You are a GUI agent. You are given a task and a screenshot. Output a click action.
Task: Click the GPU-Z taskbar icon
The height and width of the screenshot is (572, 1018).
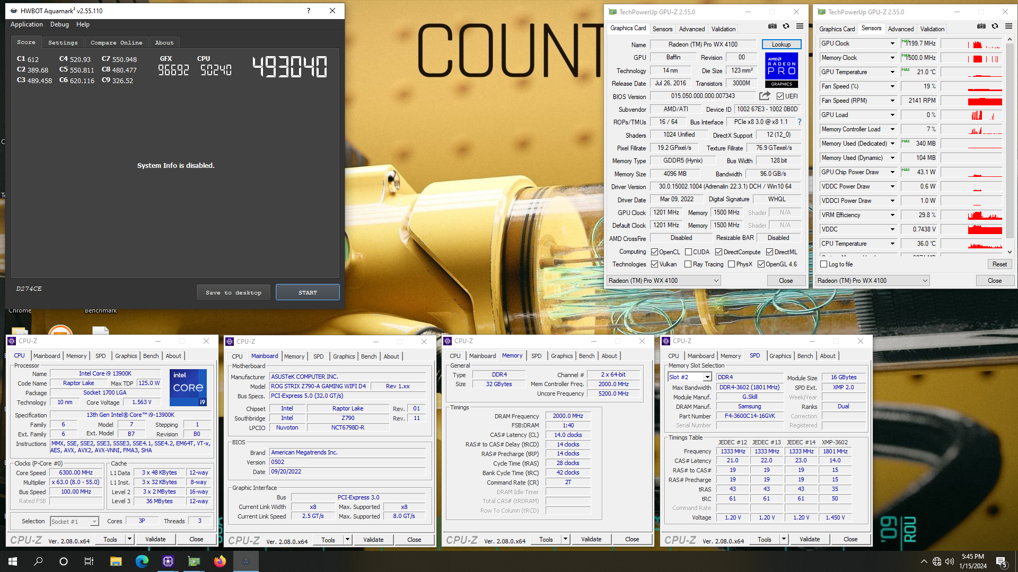[194, 561]
